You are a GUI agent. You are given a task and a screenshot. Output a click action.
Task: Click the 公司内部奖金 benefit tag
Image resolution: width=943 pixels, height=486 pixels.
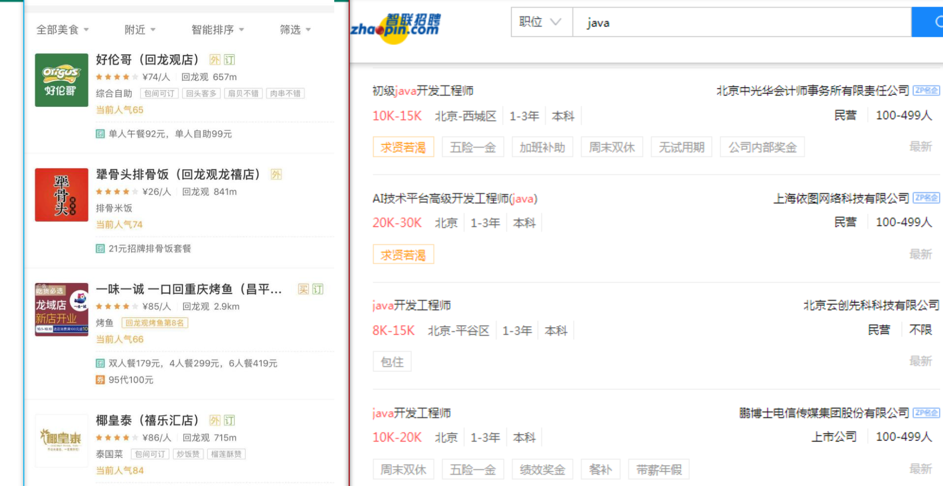pos(762,147)
